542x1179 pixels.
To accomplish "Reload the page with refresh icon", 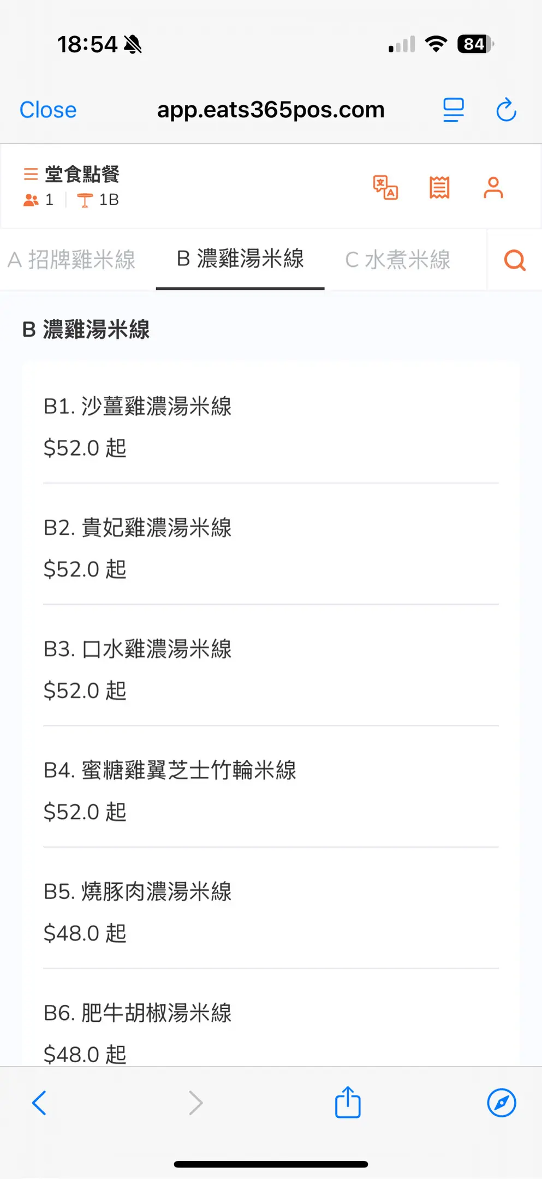I will click(506, 110).
